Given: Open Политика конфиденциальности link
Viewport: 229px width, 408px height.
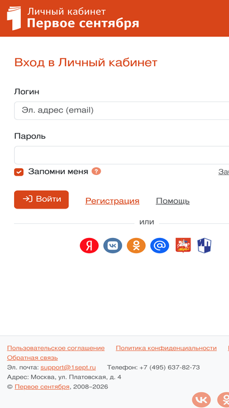Looking at the screenshot, I should (166, 348).
